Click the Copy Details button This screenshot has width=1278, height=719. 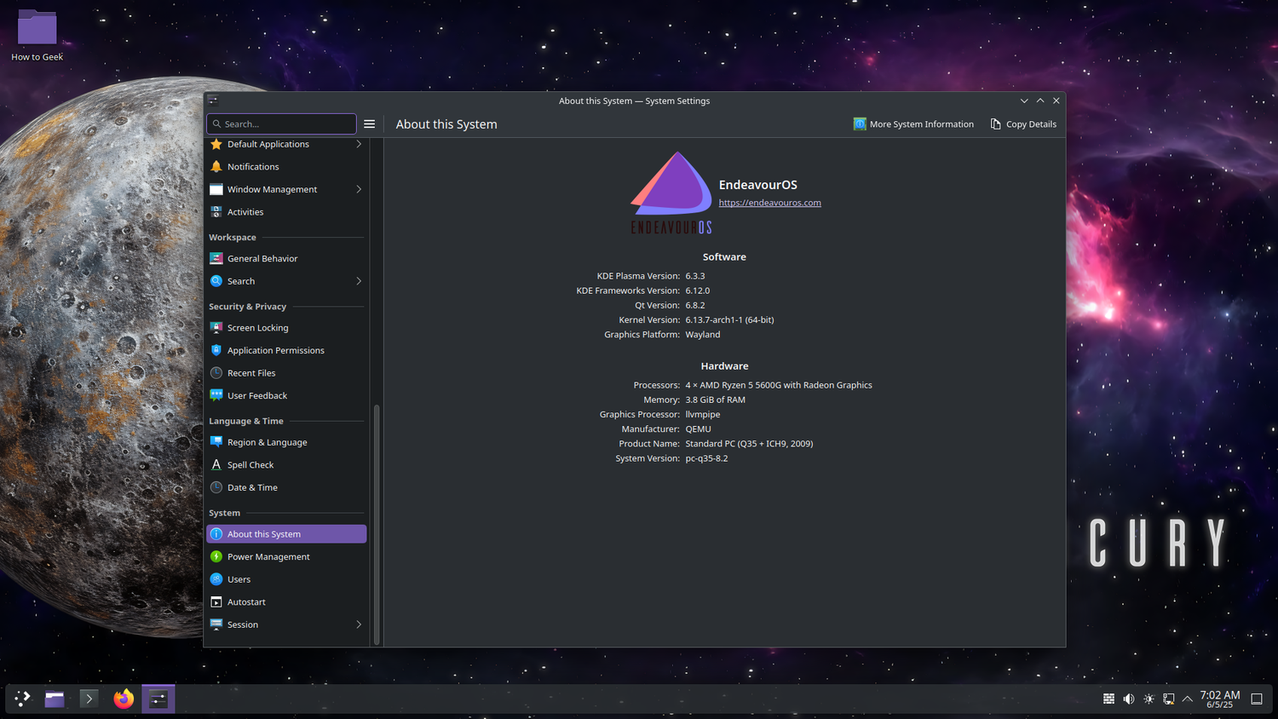[x=1023, y=124]
